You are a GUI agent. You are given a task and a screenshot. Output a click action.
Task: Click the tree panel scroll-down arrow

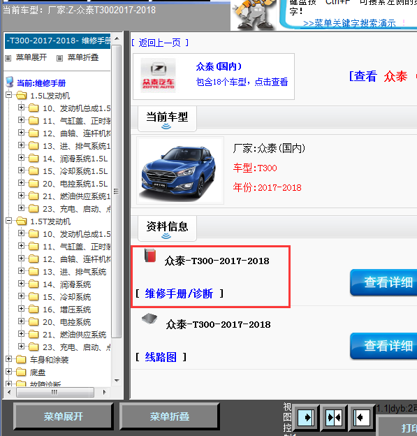[117, 380]
